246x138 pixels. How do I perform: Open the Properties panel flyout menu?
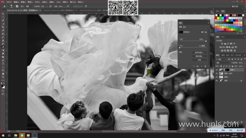pyautogui.click(x=208, y=23)
